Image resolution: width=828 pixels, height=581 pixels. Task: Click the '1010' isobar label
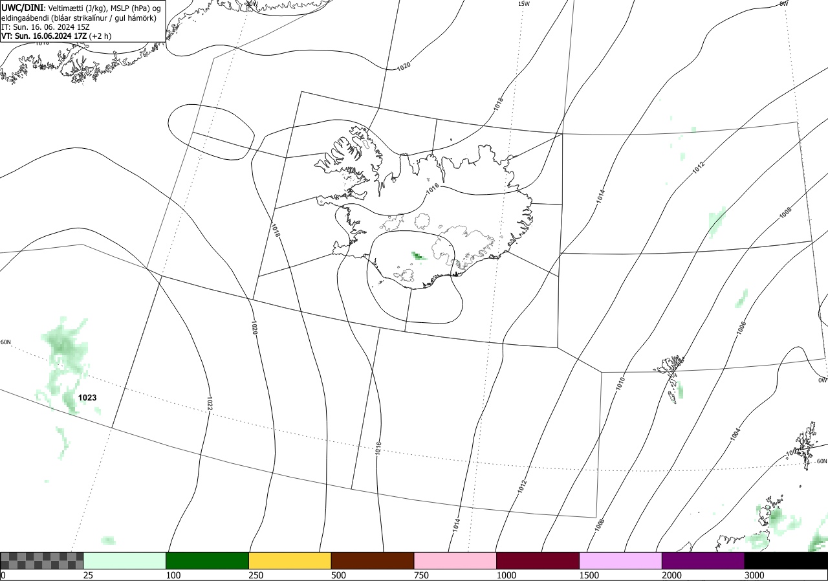coord(620,382)
